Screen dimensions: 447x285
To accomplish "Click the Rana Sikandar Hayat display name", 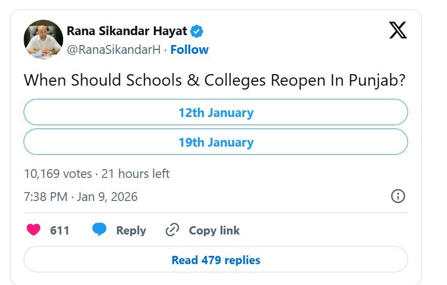I will tap(127, 31).
